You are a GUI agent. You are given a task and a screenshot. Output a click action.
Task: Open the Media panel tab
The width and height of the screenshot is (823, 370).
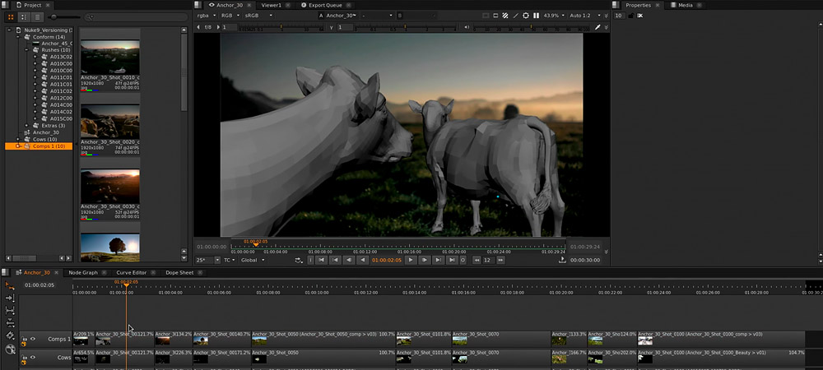pos(684,5)
